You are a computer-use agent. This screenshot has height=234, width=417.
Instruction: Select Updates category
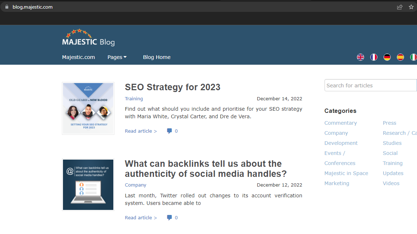[x=393, y=173]
